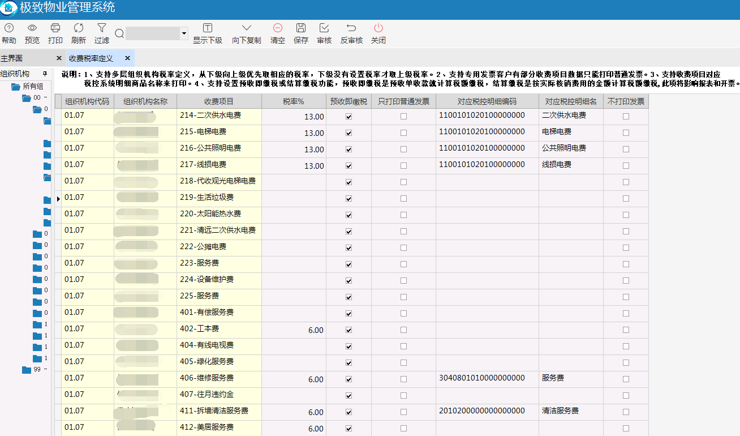
Task: Click the magnifier search icon in toolbar
Action: pos(119,33)
